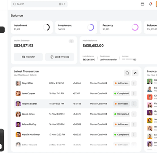157x153 pixels.
Task: Open the options menu for Jacob Jones
Action: click(134, 114)
